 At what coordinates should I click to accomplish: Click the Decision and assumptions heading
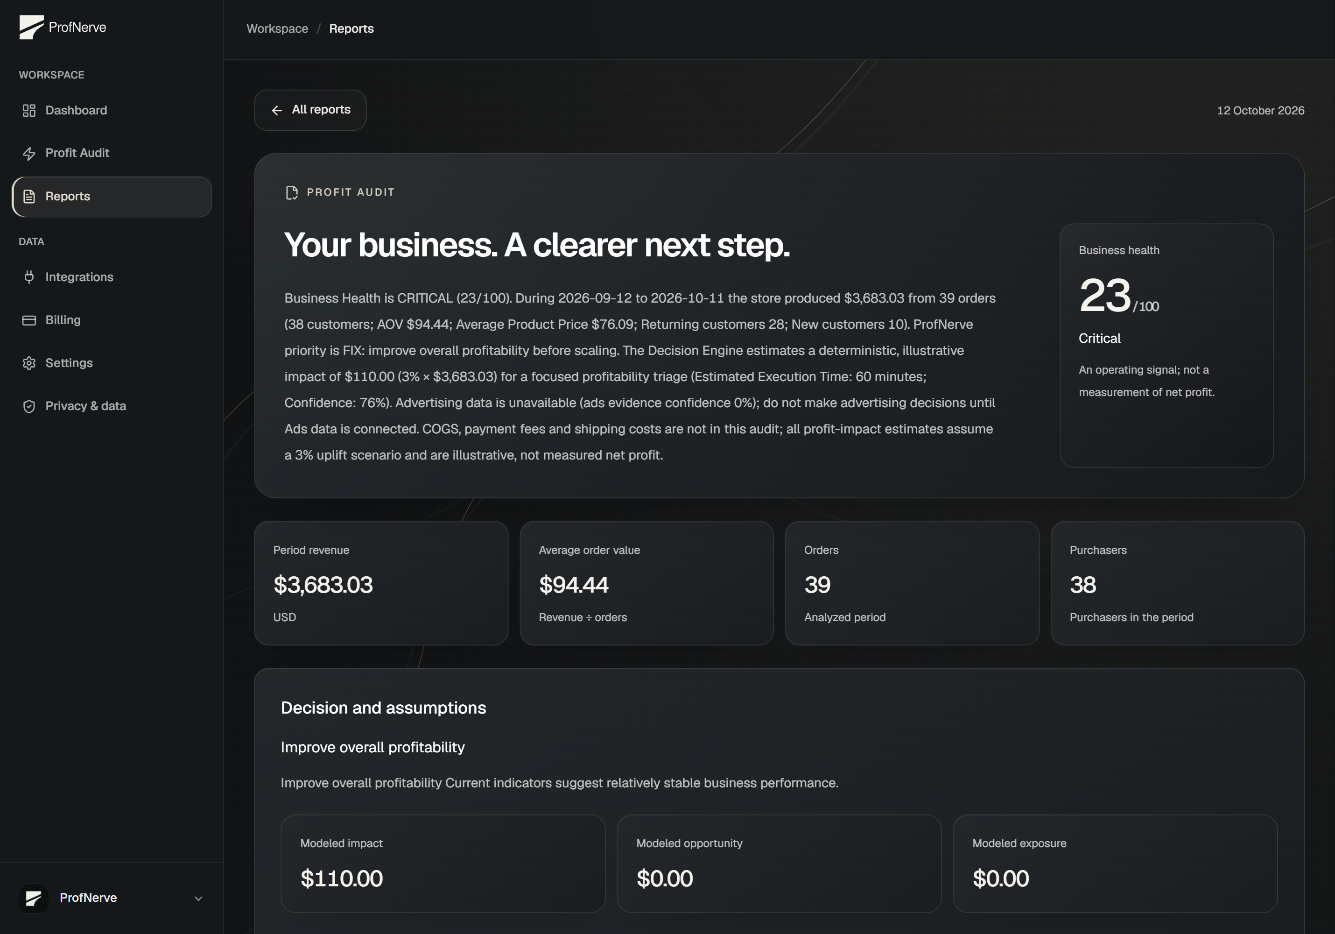tap(383, 708)
